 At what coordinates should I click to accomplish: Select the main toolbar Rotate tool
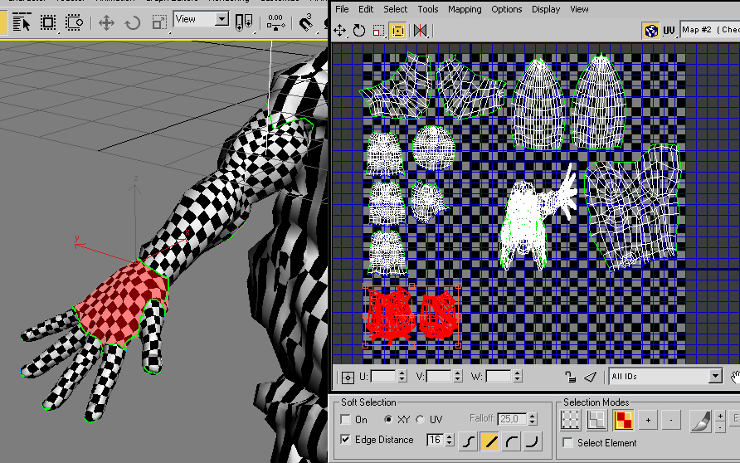coord(133,22)
